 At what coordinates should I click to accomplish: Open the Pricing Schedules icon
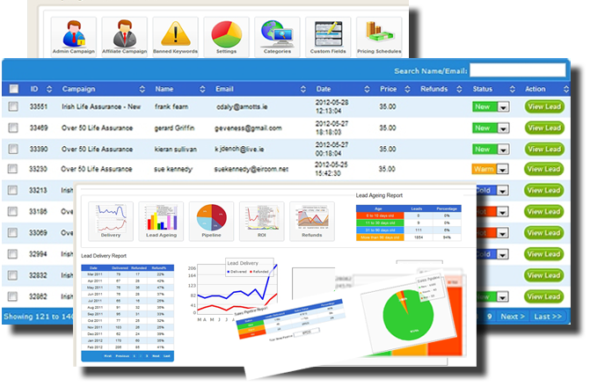377,35
